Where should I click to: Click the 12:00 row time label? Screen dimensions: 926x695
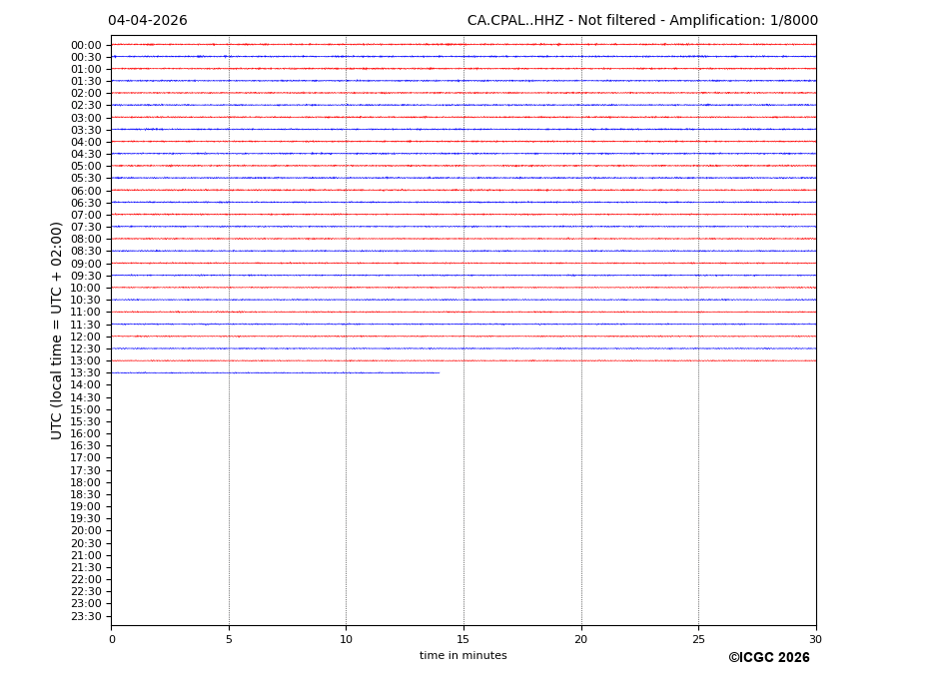[x=86, y=337]
